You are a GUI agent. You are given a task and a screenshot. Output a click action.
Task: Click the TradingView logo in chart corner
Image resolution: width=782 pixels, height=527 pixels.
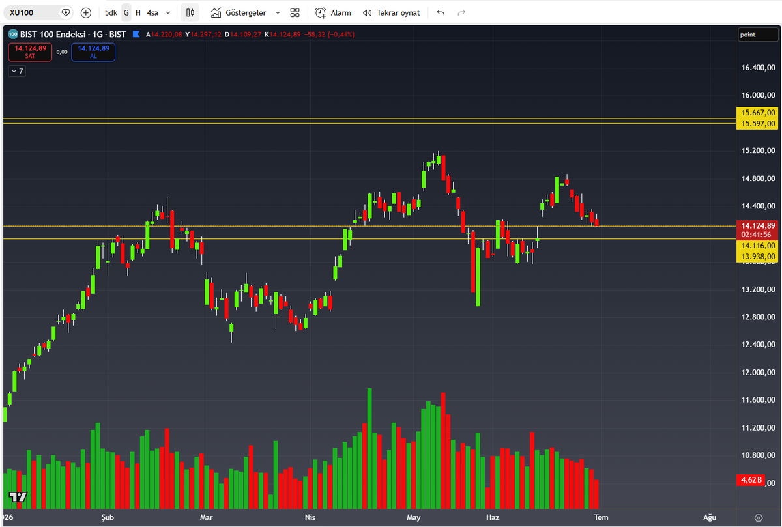18,497
